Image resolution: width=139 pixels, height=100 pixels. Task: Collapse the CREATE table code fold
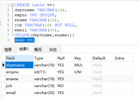click(13, 5)
